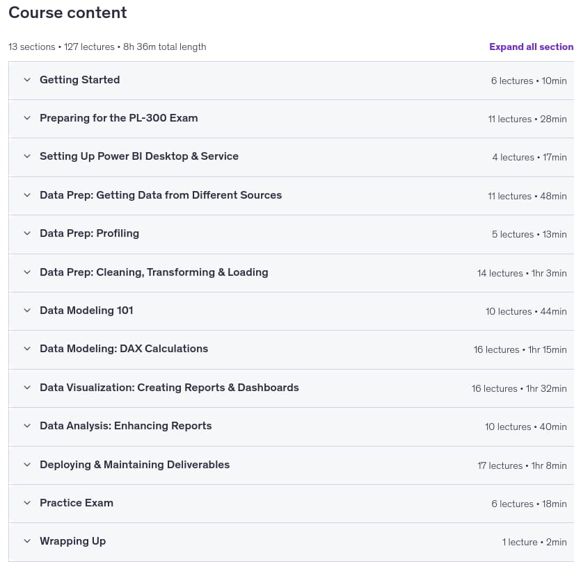Expand Data Modeling 101 chevron

tap(27, 311)
